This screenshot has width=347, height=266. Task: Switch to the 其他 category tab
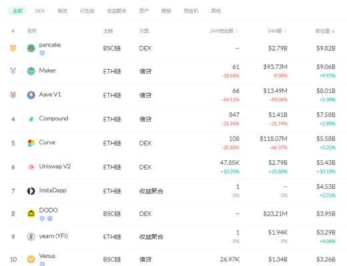point(216,11)
